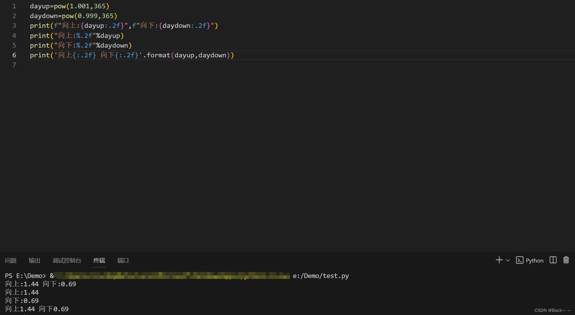The height and width of the screenshot is (315, 575).
Task: Click terminal output 向上:1.44 向下:0.69
Action: (41, 284)
